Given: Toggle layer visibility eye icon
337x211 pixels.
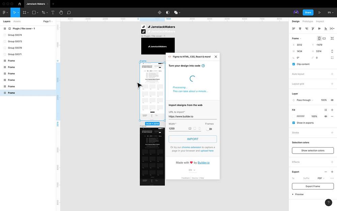Looking at the screenshot, I should (332, 100).
